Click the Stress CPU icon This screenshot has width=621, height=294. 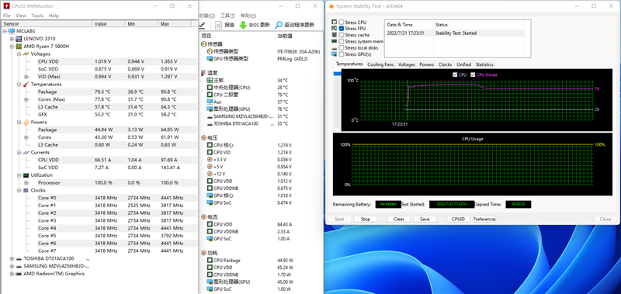pyautogui.click(x=335, y=22)
